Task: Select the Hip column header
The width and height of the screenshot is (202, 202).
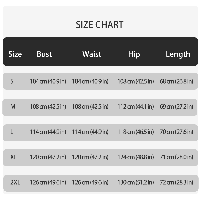Action: click(x=134, y=54)
